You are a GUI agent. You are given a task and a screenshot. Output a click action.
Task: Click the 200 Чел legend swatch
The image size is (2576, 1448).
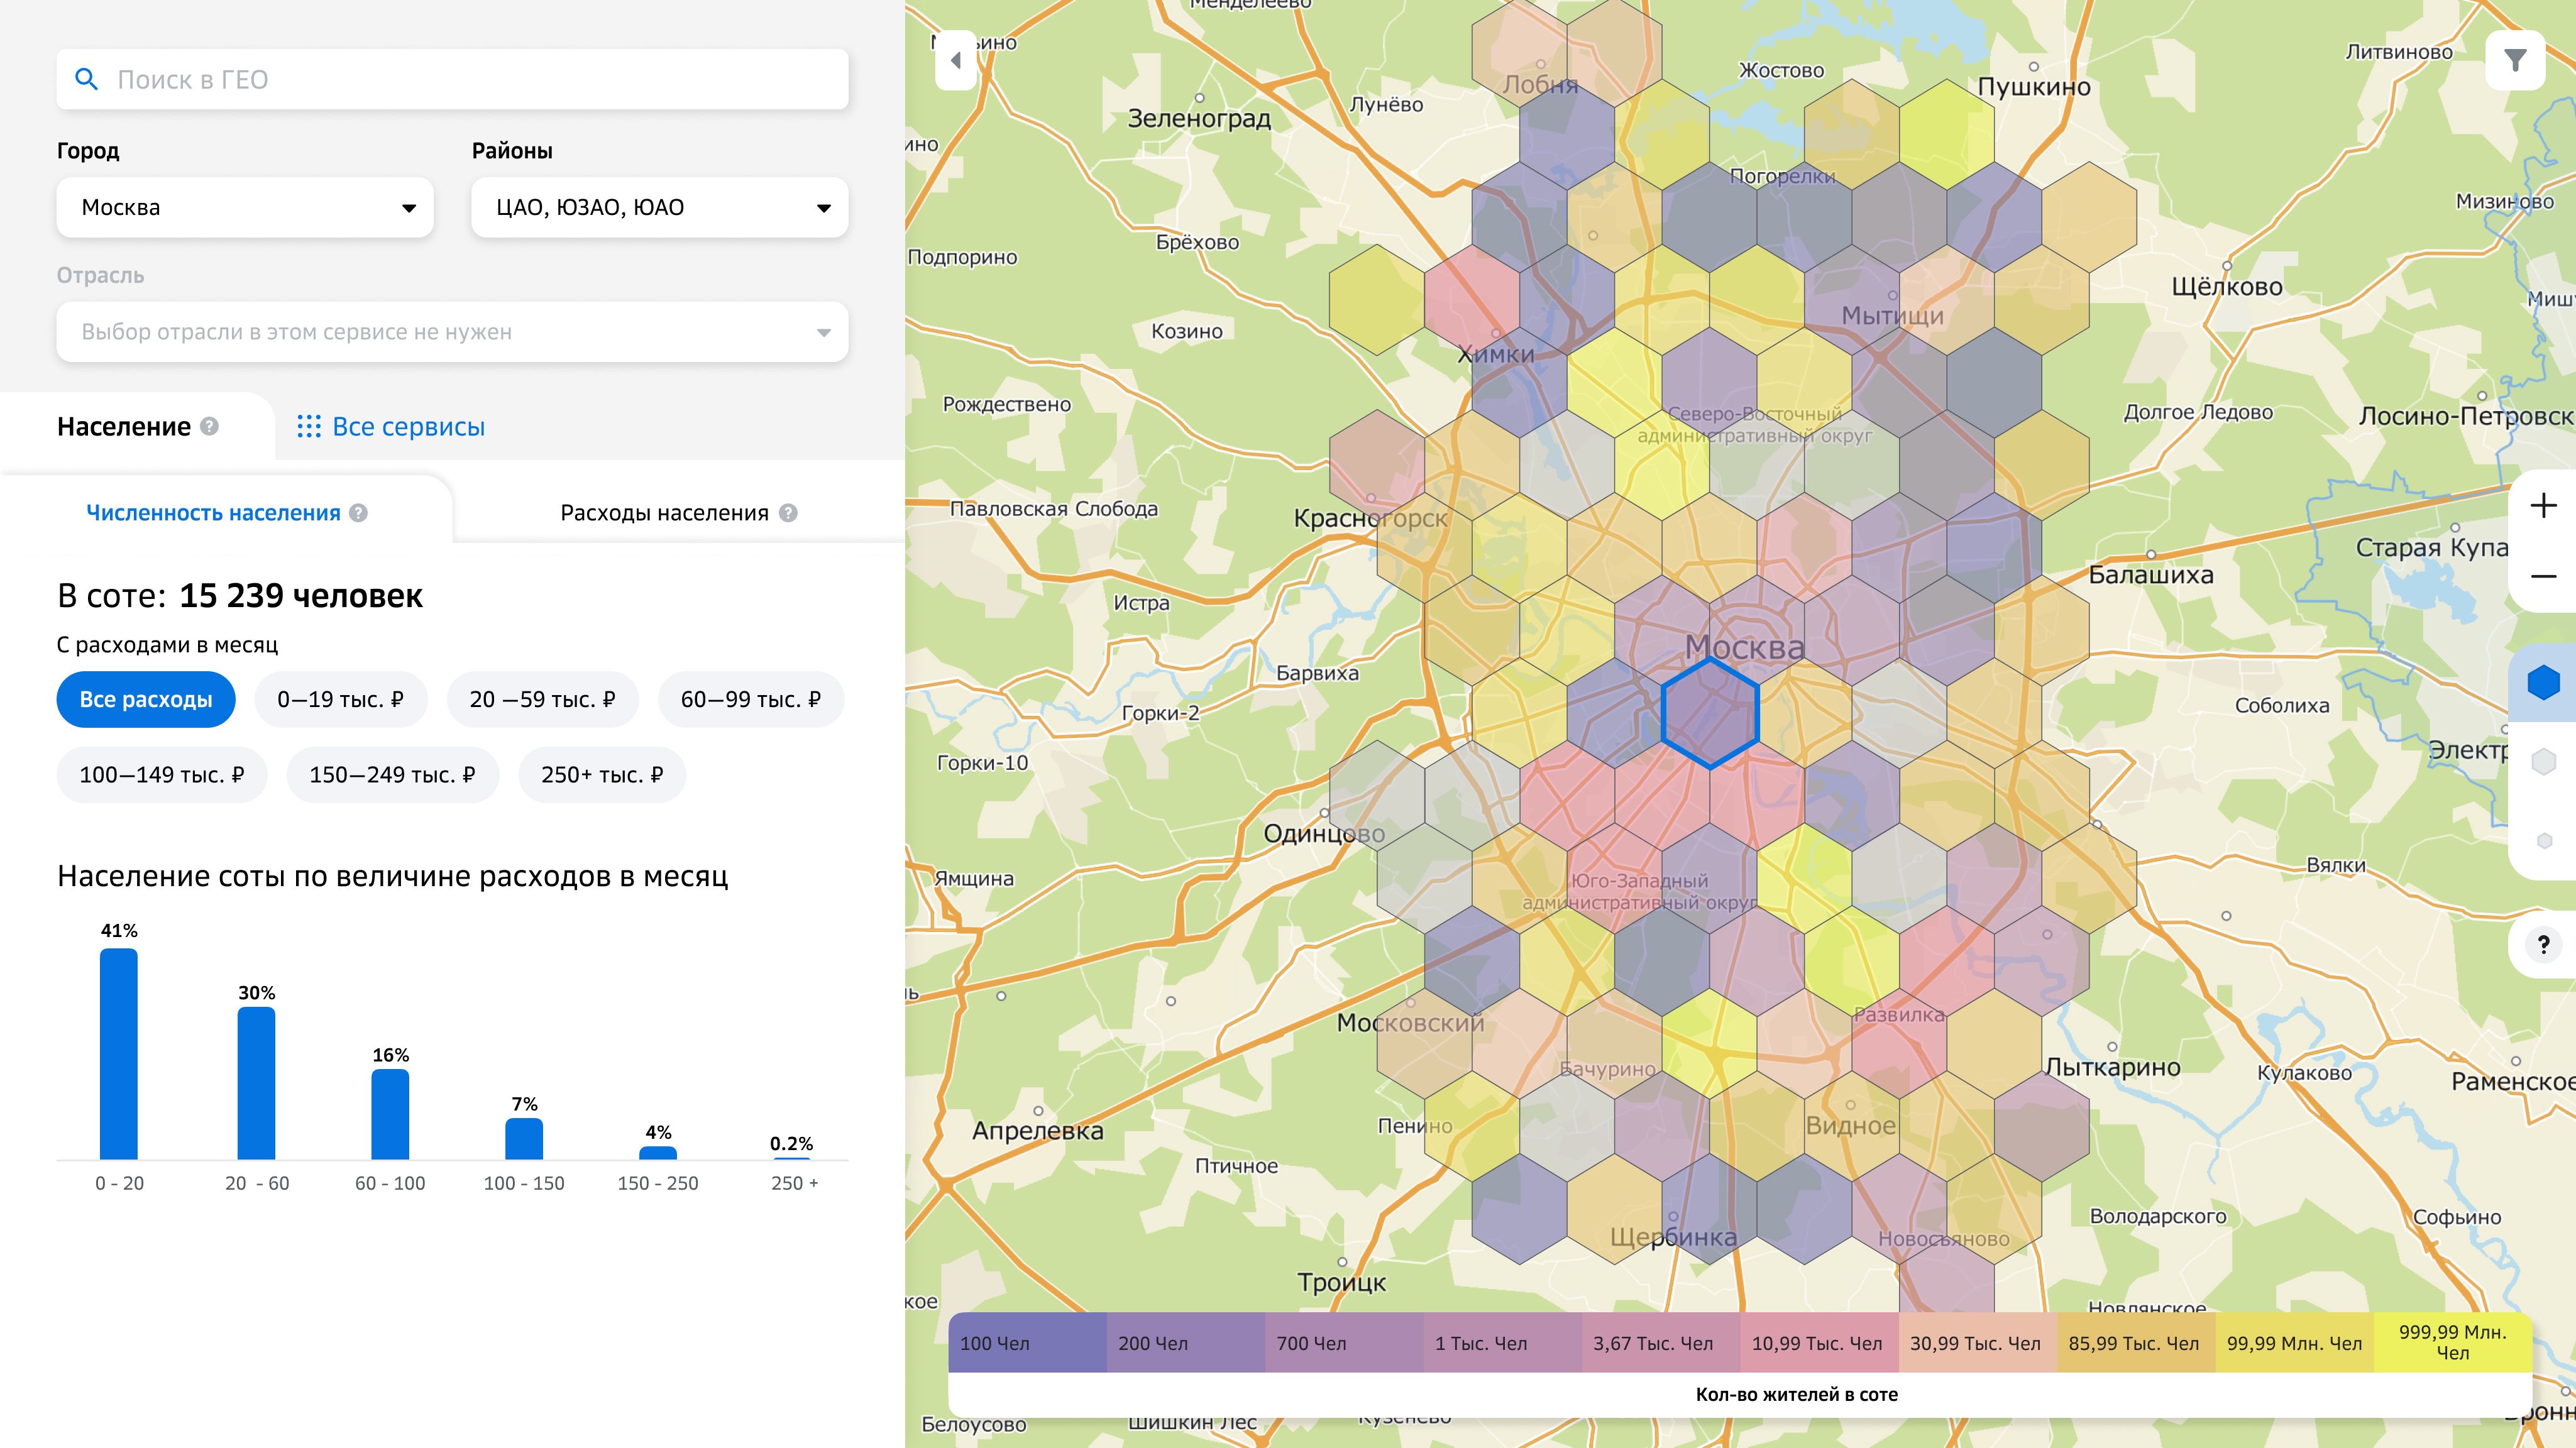click(x=1186, y=1343)
